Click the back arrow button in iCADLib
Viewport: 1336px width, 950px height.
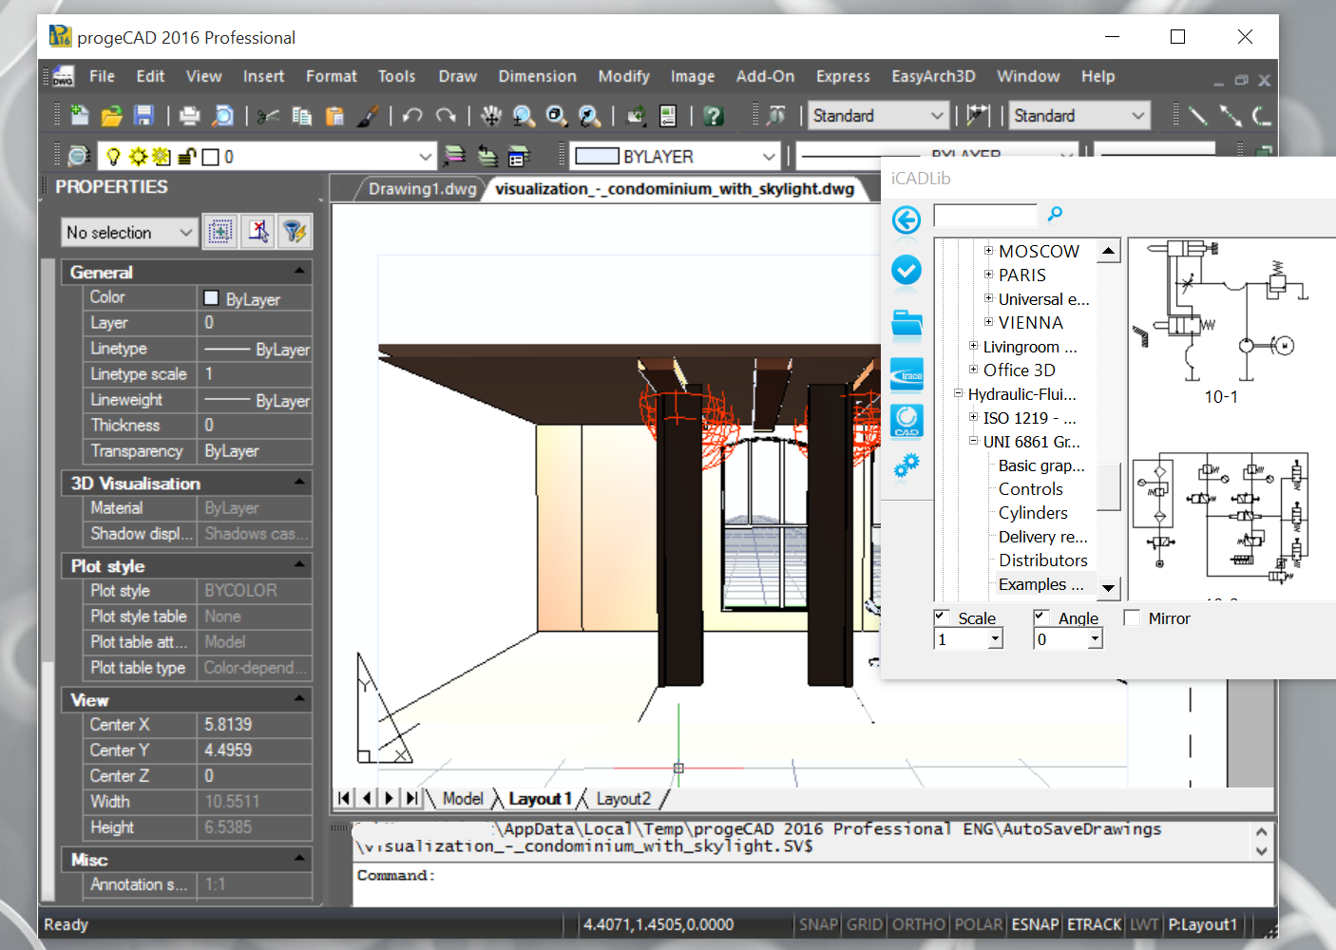[907, 219]
